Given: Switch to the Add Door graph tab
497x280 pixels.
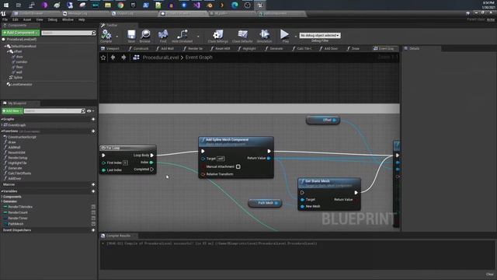Looking at the screenshot, I should (329, 48).
